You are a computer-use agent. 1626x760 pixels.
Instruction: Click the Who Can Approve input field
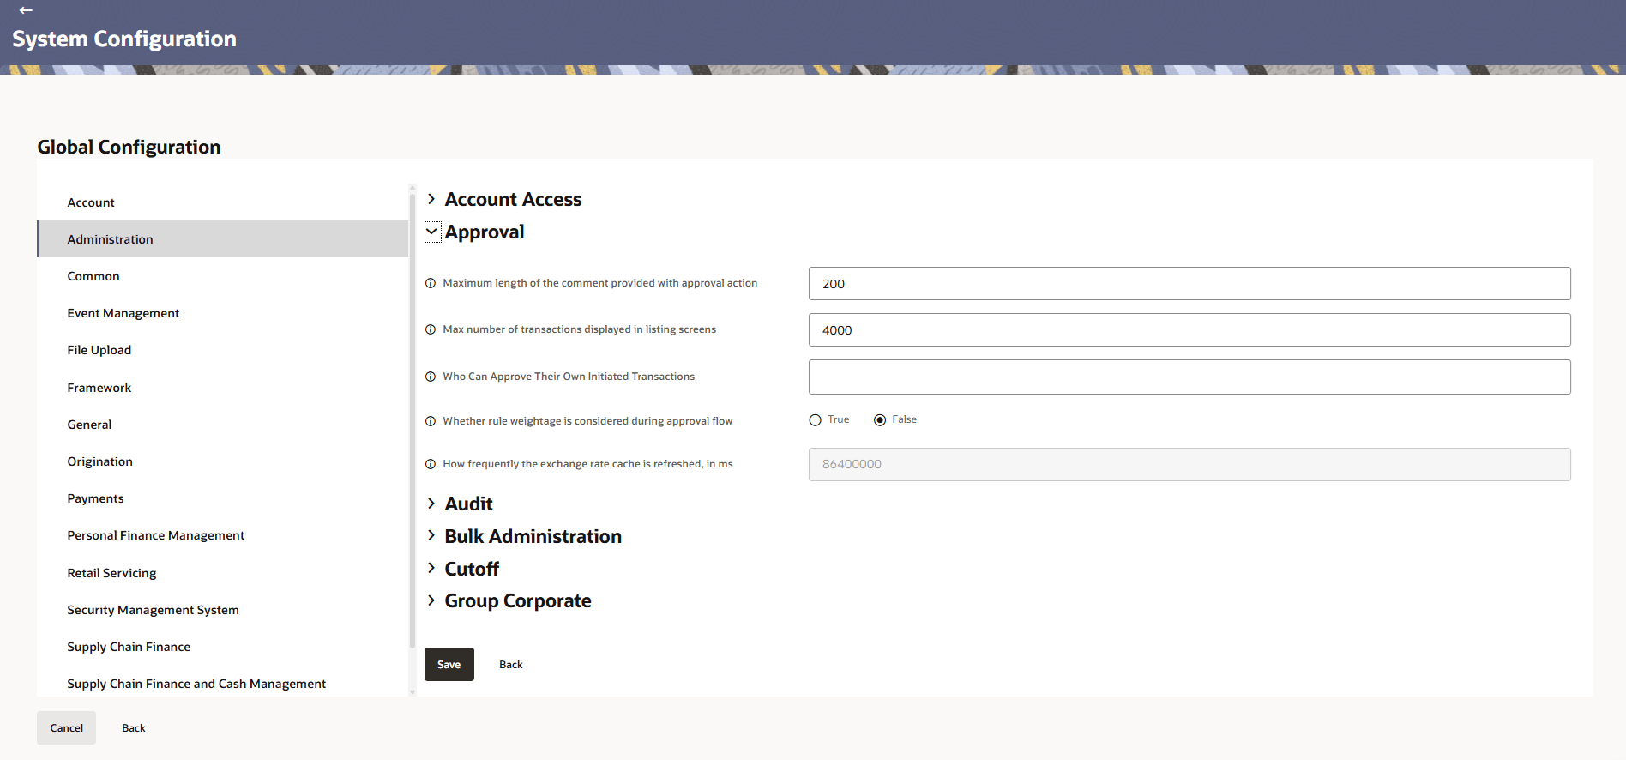(x=1189, y=377)
